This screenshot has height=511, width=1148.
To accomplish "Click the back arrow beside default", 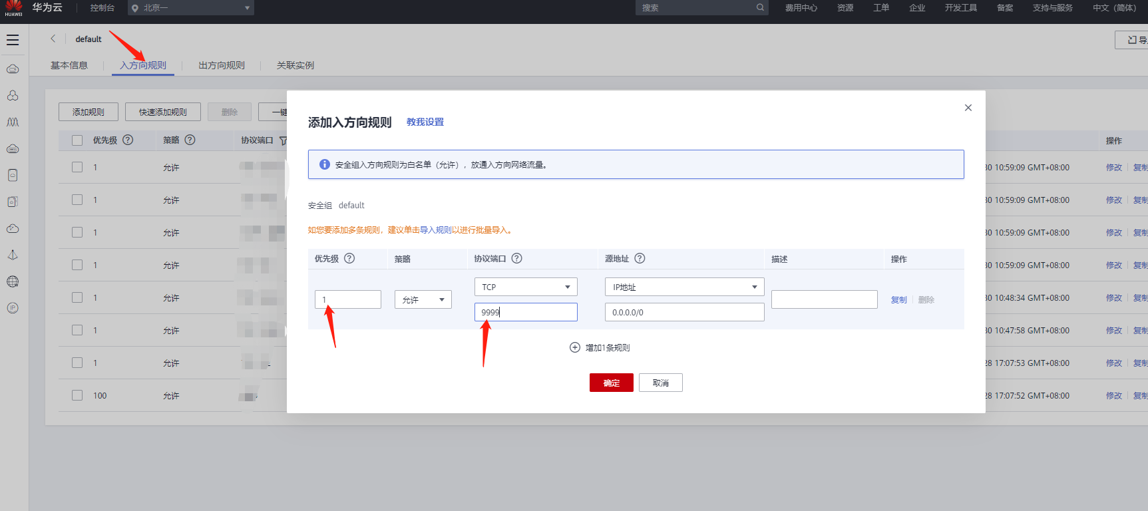I will 53,39.
